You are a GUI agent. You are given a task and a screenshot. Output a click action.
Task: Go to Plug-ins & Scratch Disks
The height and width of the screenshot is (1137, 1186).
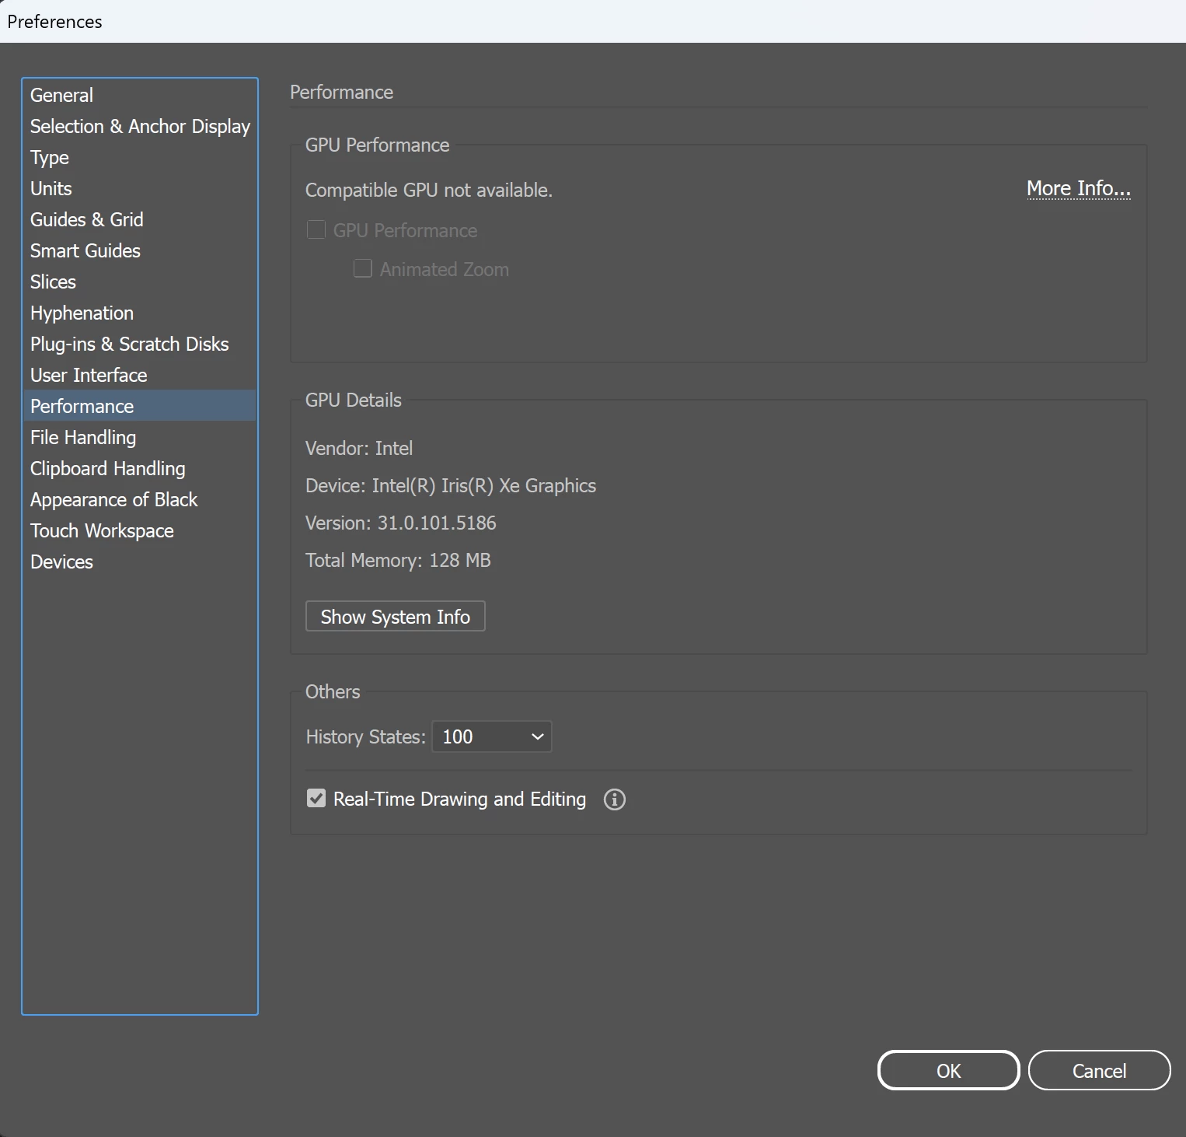140,344
